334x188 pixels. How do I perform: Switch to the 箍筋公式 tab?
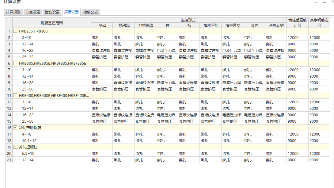(x=91, y=12)
